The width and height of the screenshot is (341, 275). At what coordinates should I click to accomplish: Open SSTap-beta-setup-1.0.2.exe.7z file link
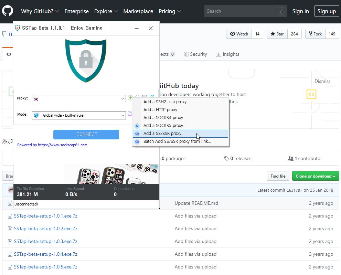pos(46,229)
